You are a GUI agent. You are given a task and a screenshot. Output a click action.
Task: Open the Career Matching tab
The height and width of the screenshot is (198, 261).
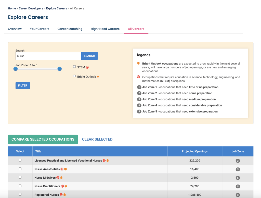(x=70, y=29)
